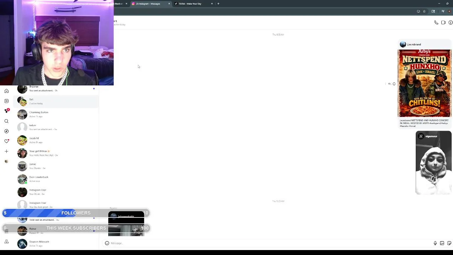The height and width of the screenshot is (255, 453).
Task: Open chat with Dawson Mikovich
Action: pyautogui.click(x=57, y=244)
